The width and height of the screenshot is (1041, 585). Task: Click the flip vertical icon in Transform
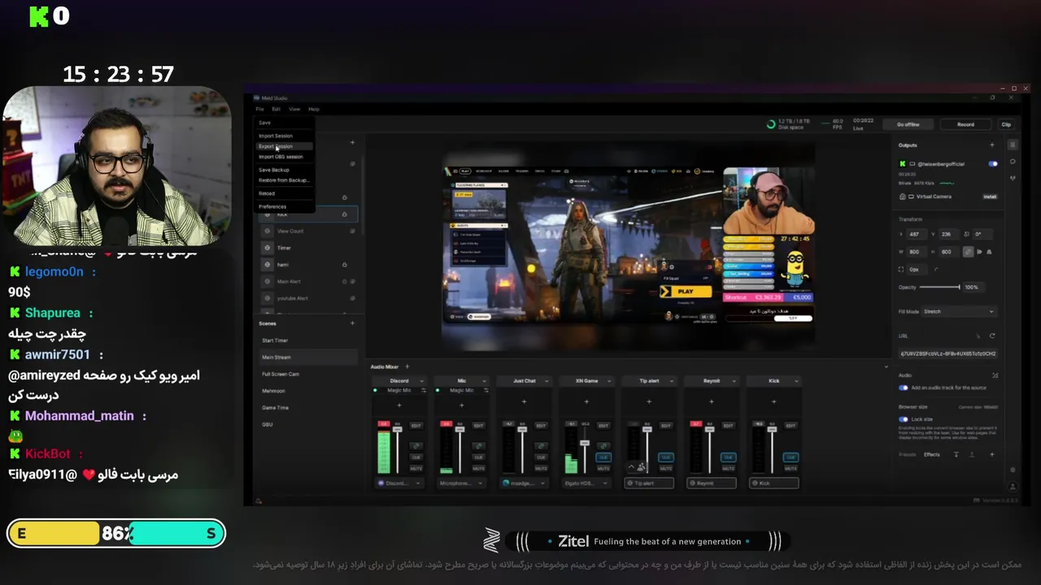click(x=989, y=252)
